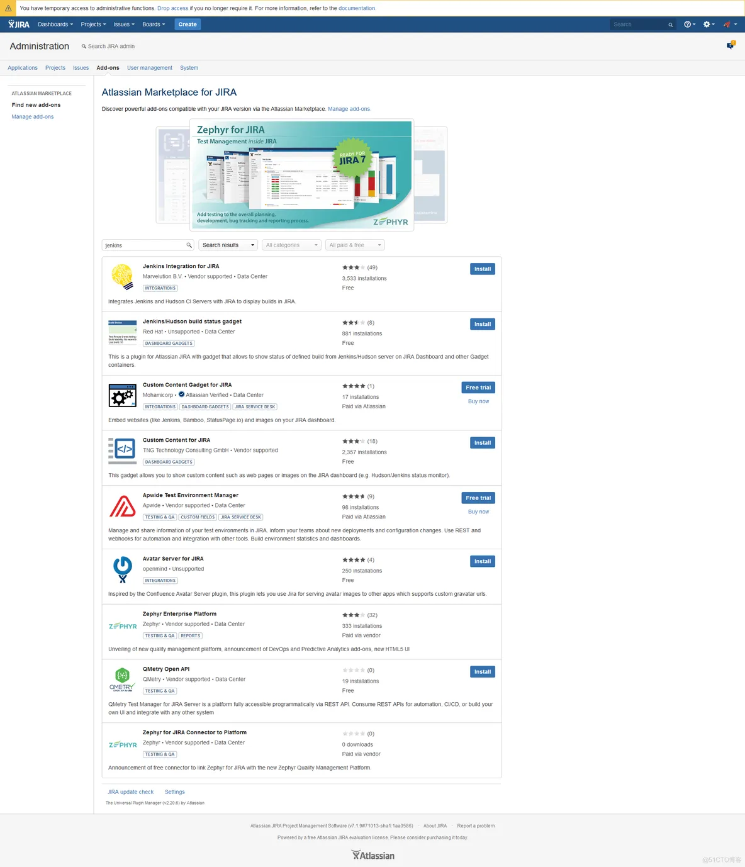Open the Issues dropdown in the navbar
This screenshot has height=867, width=745.
click(x=124, y=25)
